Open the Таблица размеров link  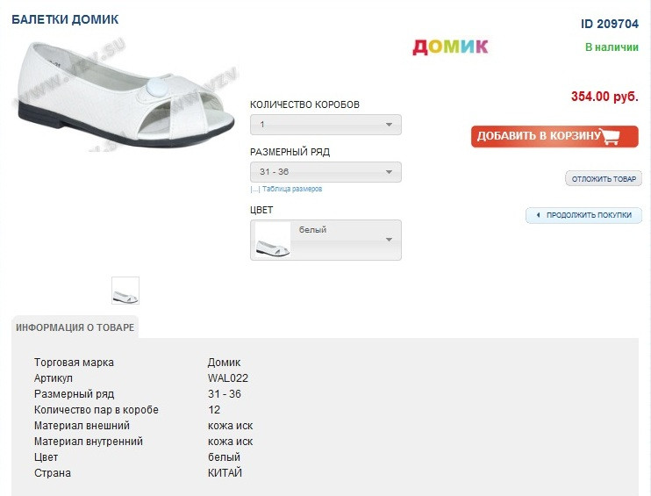(x=292, y=189)
